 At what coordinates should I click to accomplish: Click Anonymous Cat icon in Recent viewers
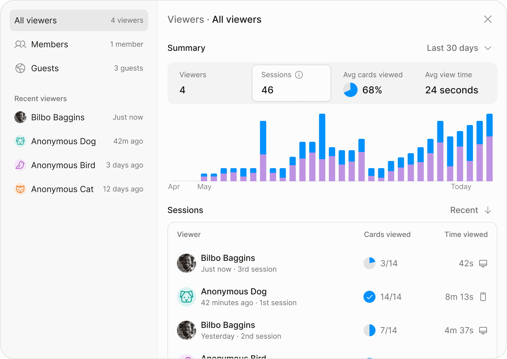pos(20,189)
